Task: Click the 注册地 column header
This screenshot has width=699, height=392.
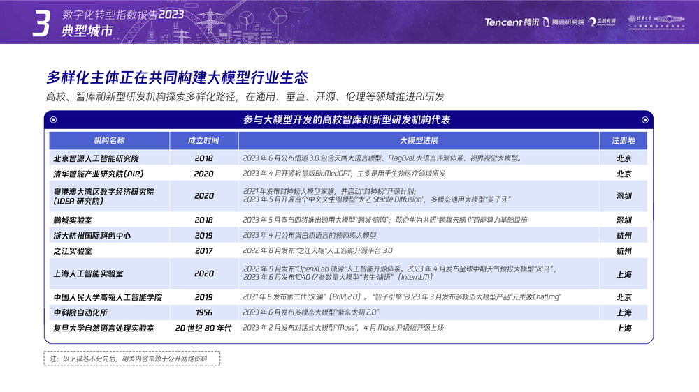Action: 624,141
